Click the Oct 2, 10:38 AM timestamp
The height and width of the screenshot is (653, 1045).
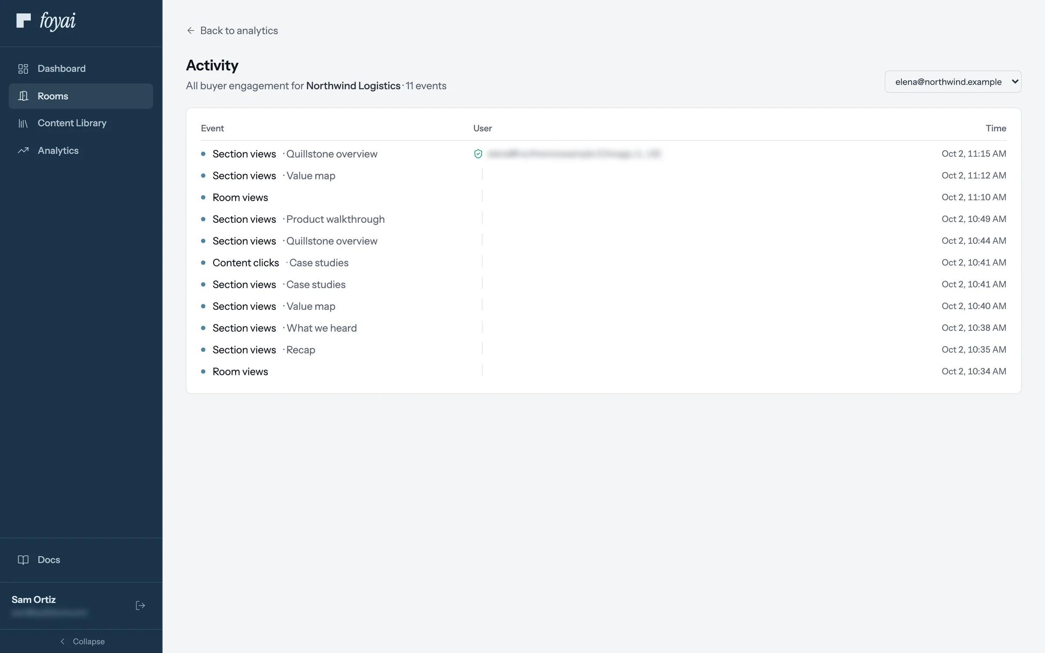(x=974, y=328)
